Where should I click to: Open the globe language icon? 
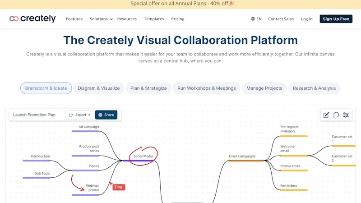click(253, 18)
